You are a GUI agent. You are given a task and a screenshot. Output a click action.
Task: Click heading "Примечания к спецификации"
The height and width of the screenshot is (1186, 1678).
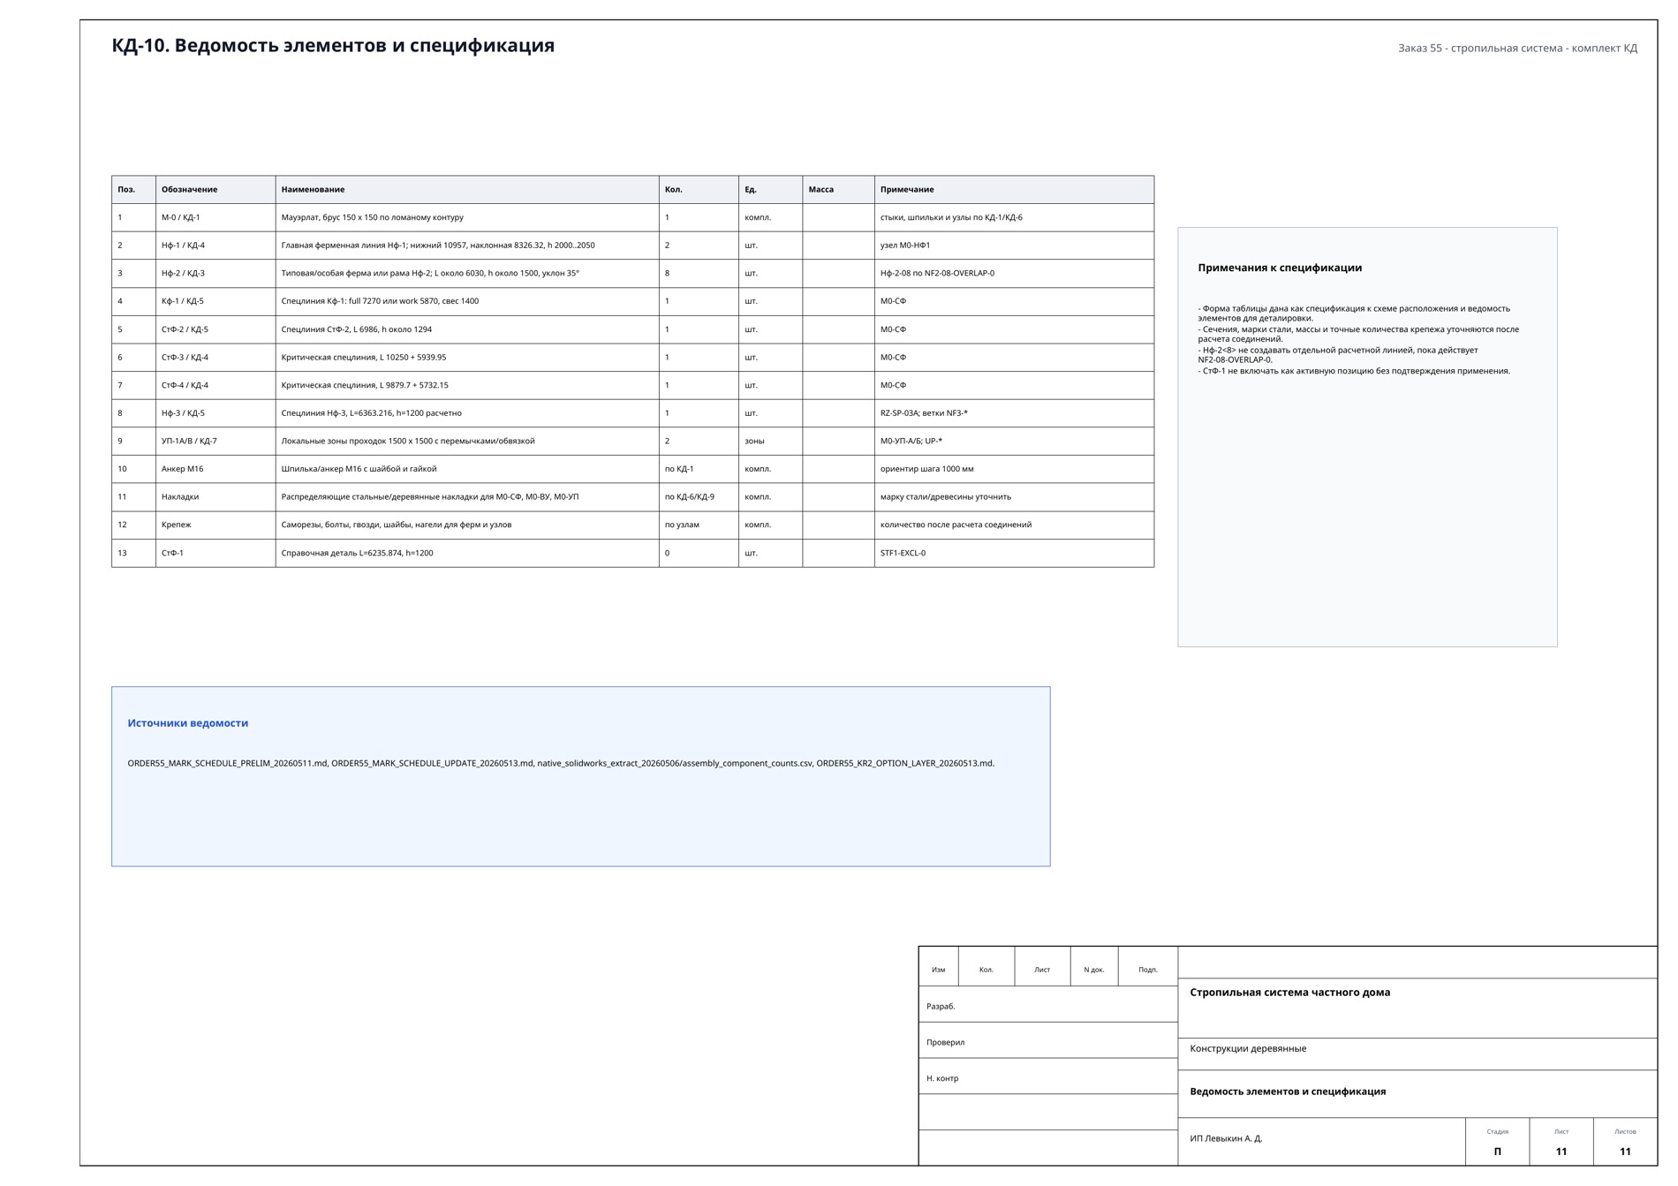1280,268
